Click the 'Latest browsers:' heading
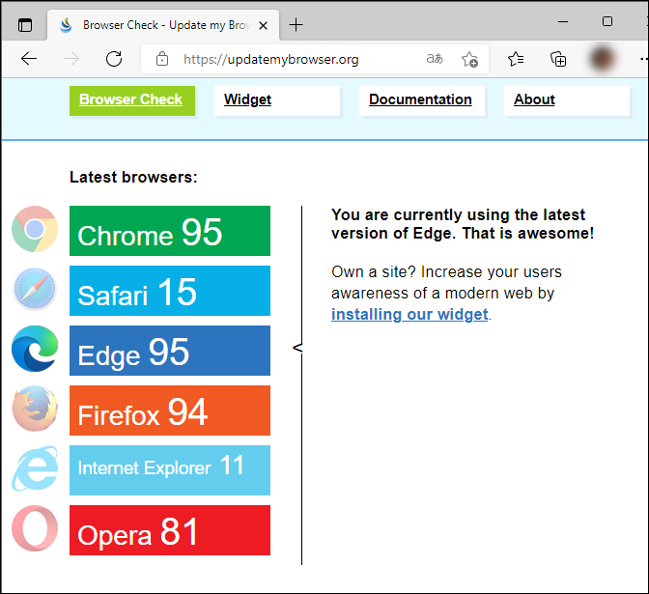 point(133,177)
